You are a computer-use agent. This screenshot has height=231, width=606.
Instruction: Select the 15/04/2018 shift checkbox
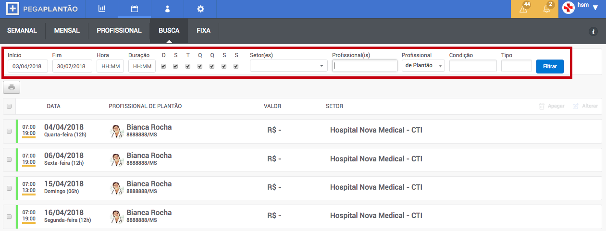pos(9,188)
